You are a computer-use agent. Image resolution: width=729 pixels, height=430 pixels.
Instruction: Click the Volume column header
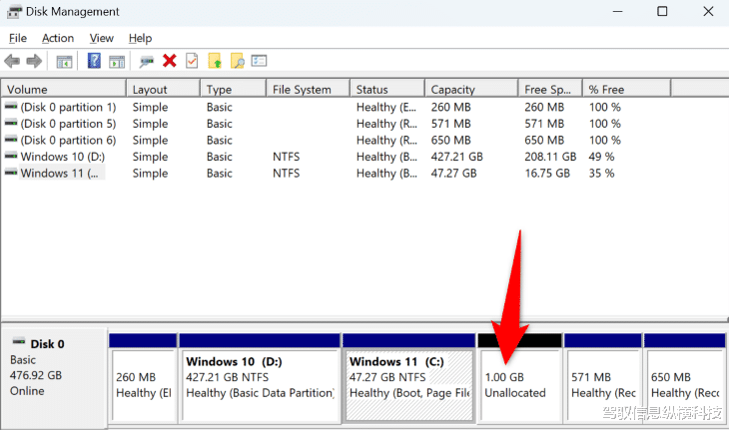pyautogui.click(x=27, y=89)
